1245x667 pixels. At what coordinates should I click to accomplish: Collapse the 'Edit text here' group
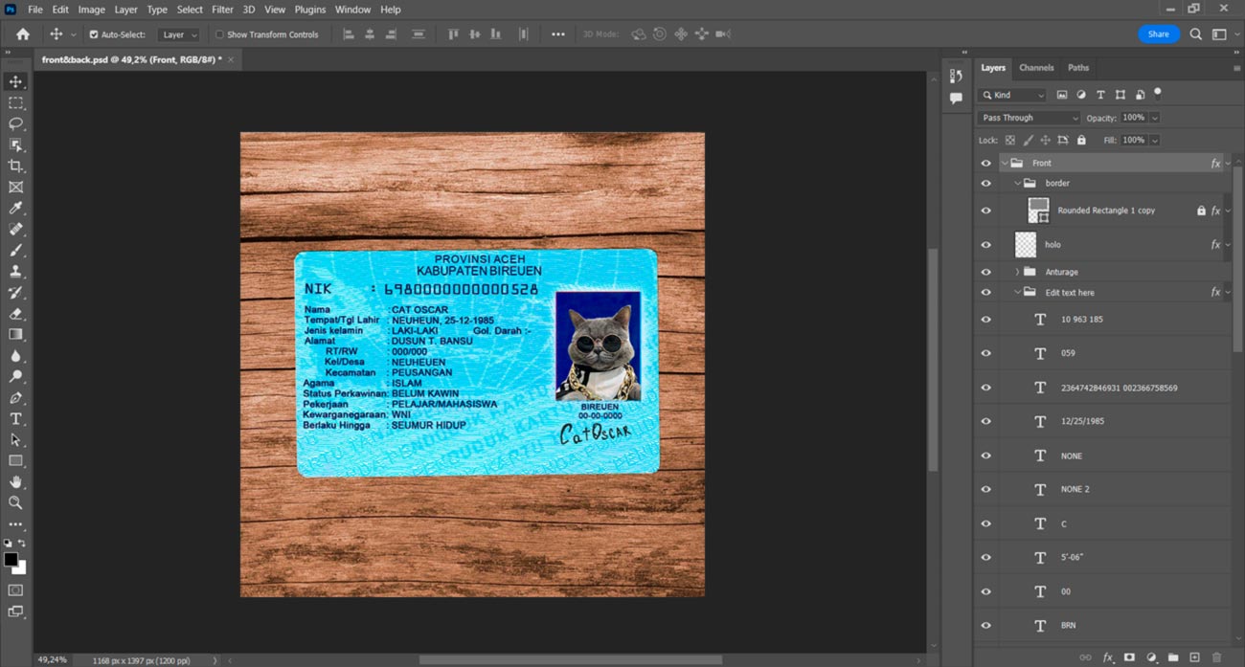pyautogui.click(x=1017, y=293)
